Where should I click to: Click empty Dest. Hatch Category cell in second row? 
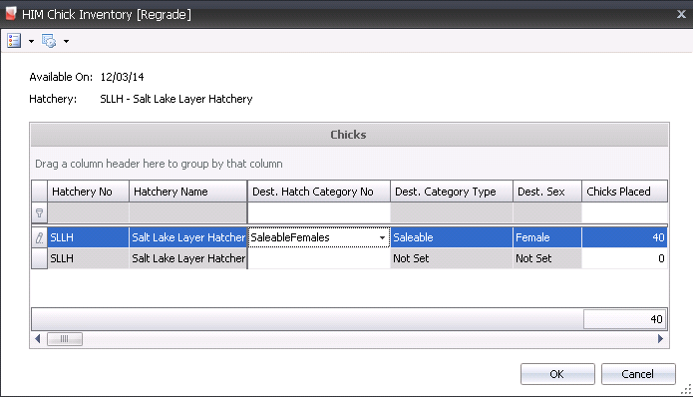[x=319, y=258]
